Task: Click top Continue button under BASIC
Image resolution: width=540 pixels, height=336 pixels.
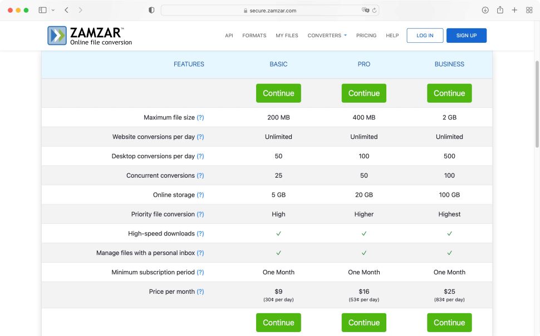Action: click(278, 93)
